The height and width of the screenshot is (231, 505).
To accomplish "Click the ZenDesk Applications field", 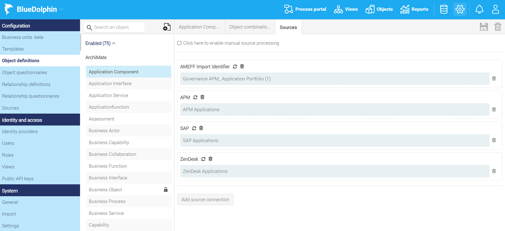I will [335, 171].
